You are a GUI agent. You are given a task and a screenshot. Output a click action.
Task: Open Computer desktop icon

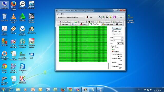[x=4, y=5]
